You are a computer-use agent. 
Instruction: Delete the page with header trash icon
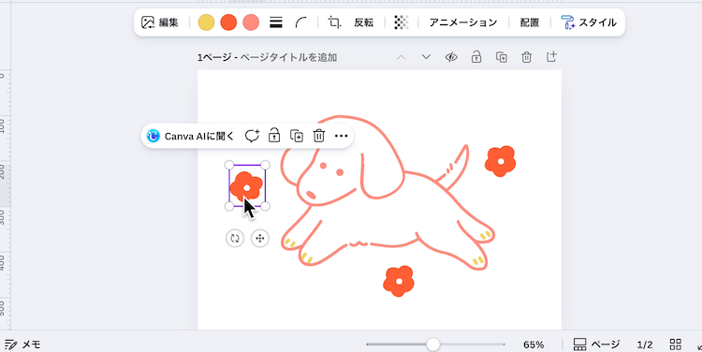click(526, 57)
